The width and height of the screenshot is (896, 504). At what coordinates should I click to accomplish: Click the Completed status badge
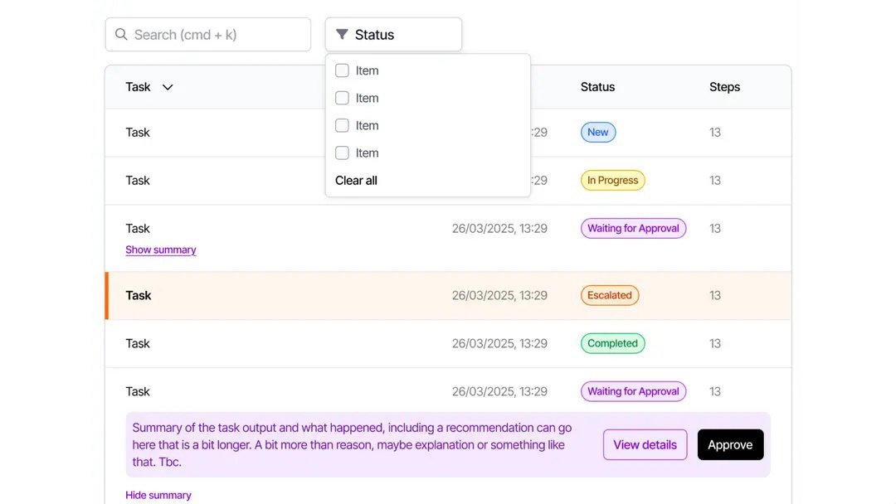[x=612, y=343]
